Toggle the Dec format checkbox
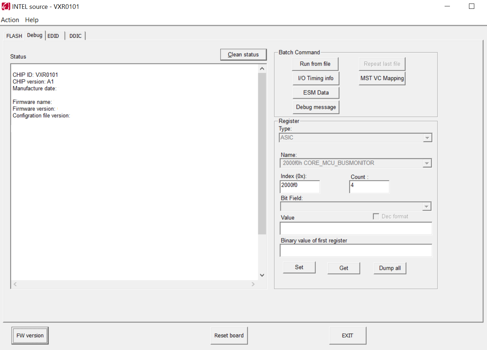Image resolution: width=487 pixels, height=350 pixels. pyautogui.click(x=376, y=216)
